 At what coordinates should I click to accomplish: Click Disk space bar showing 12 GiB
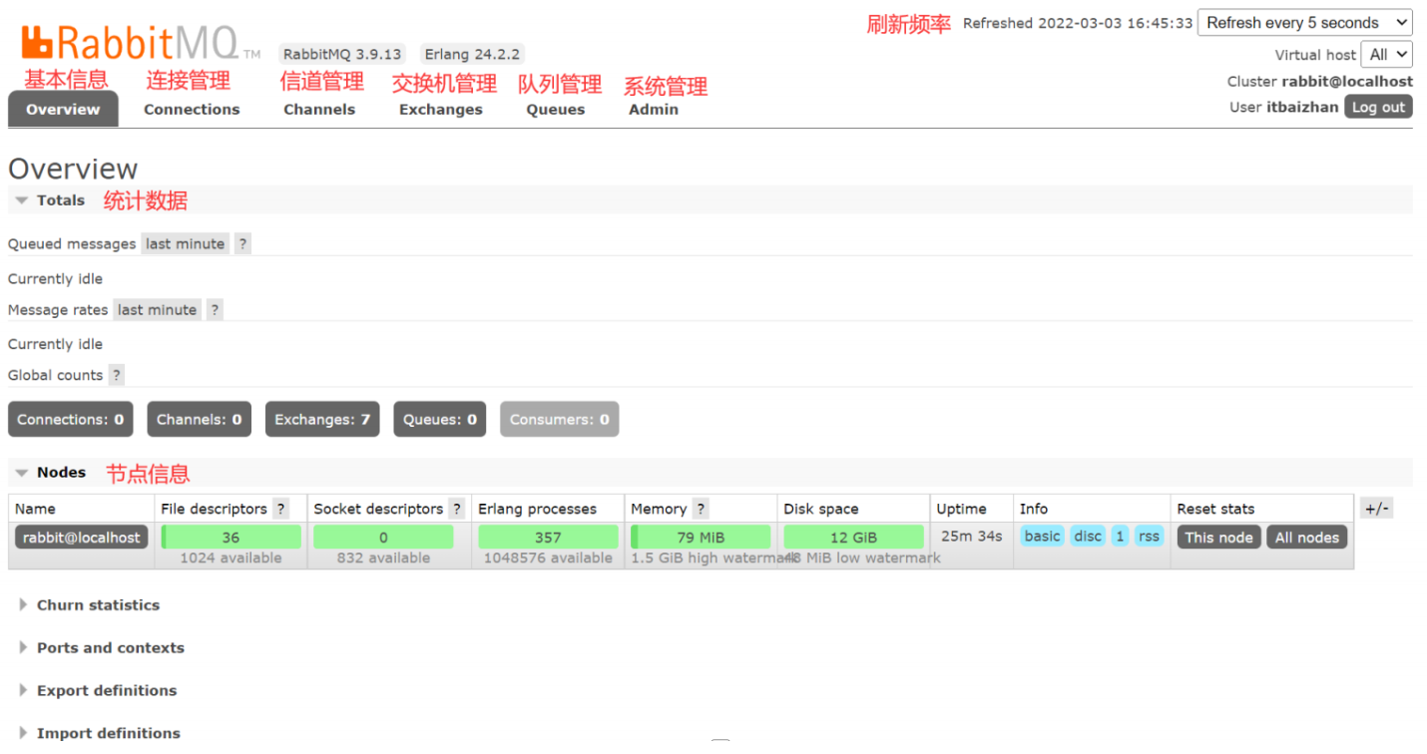[x=853, y=538]
